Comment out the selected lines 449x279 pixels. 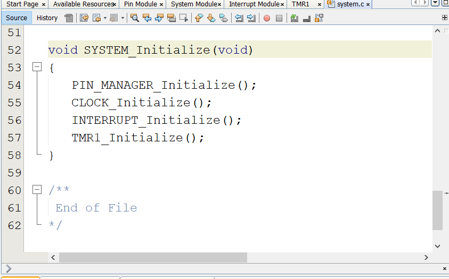click(x=294, y=18)
